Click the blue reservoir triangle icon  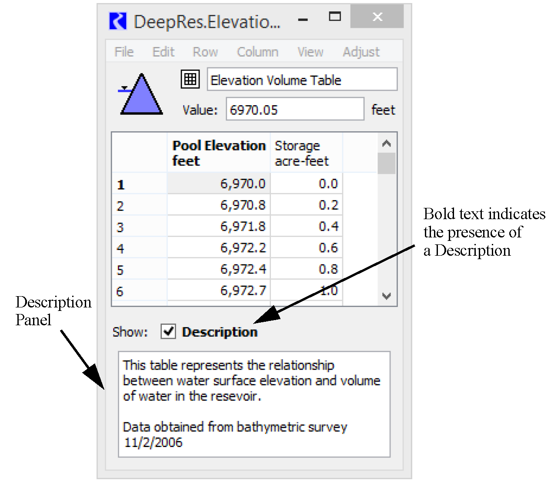[141, 96]
